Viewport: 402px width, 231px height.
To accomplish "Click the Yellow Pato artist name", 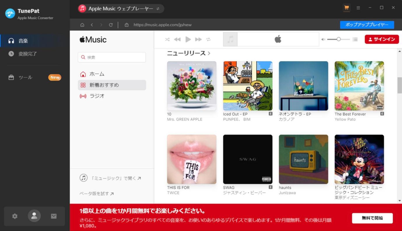I will [x=345, y=119].
